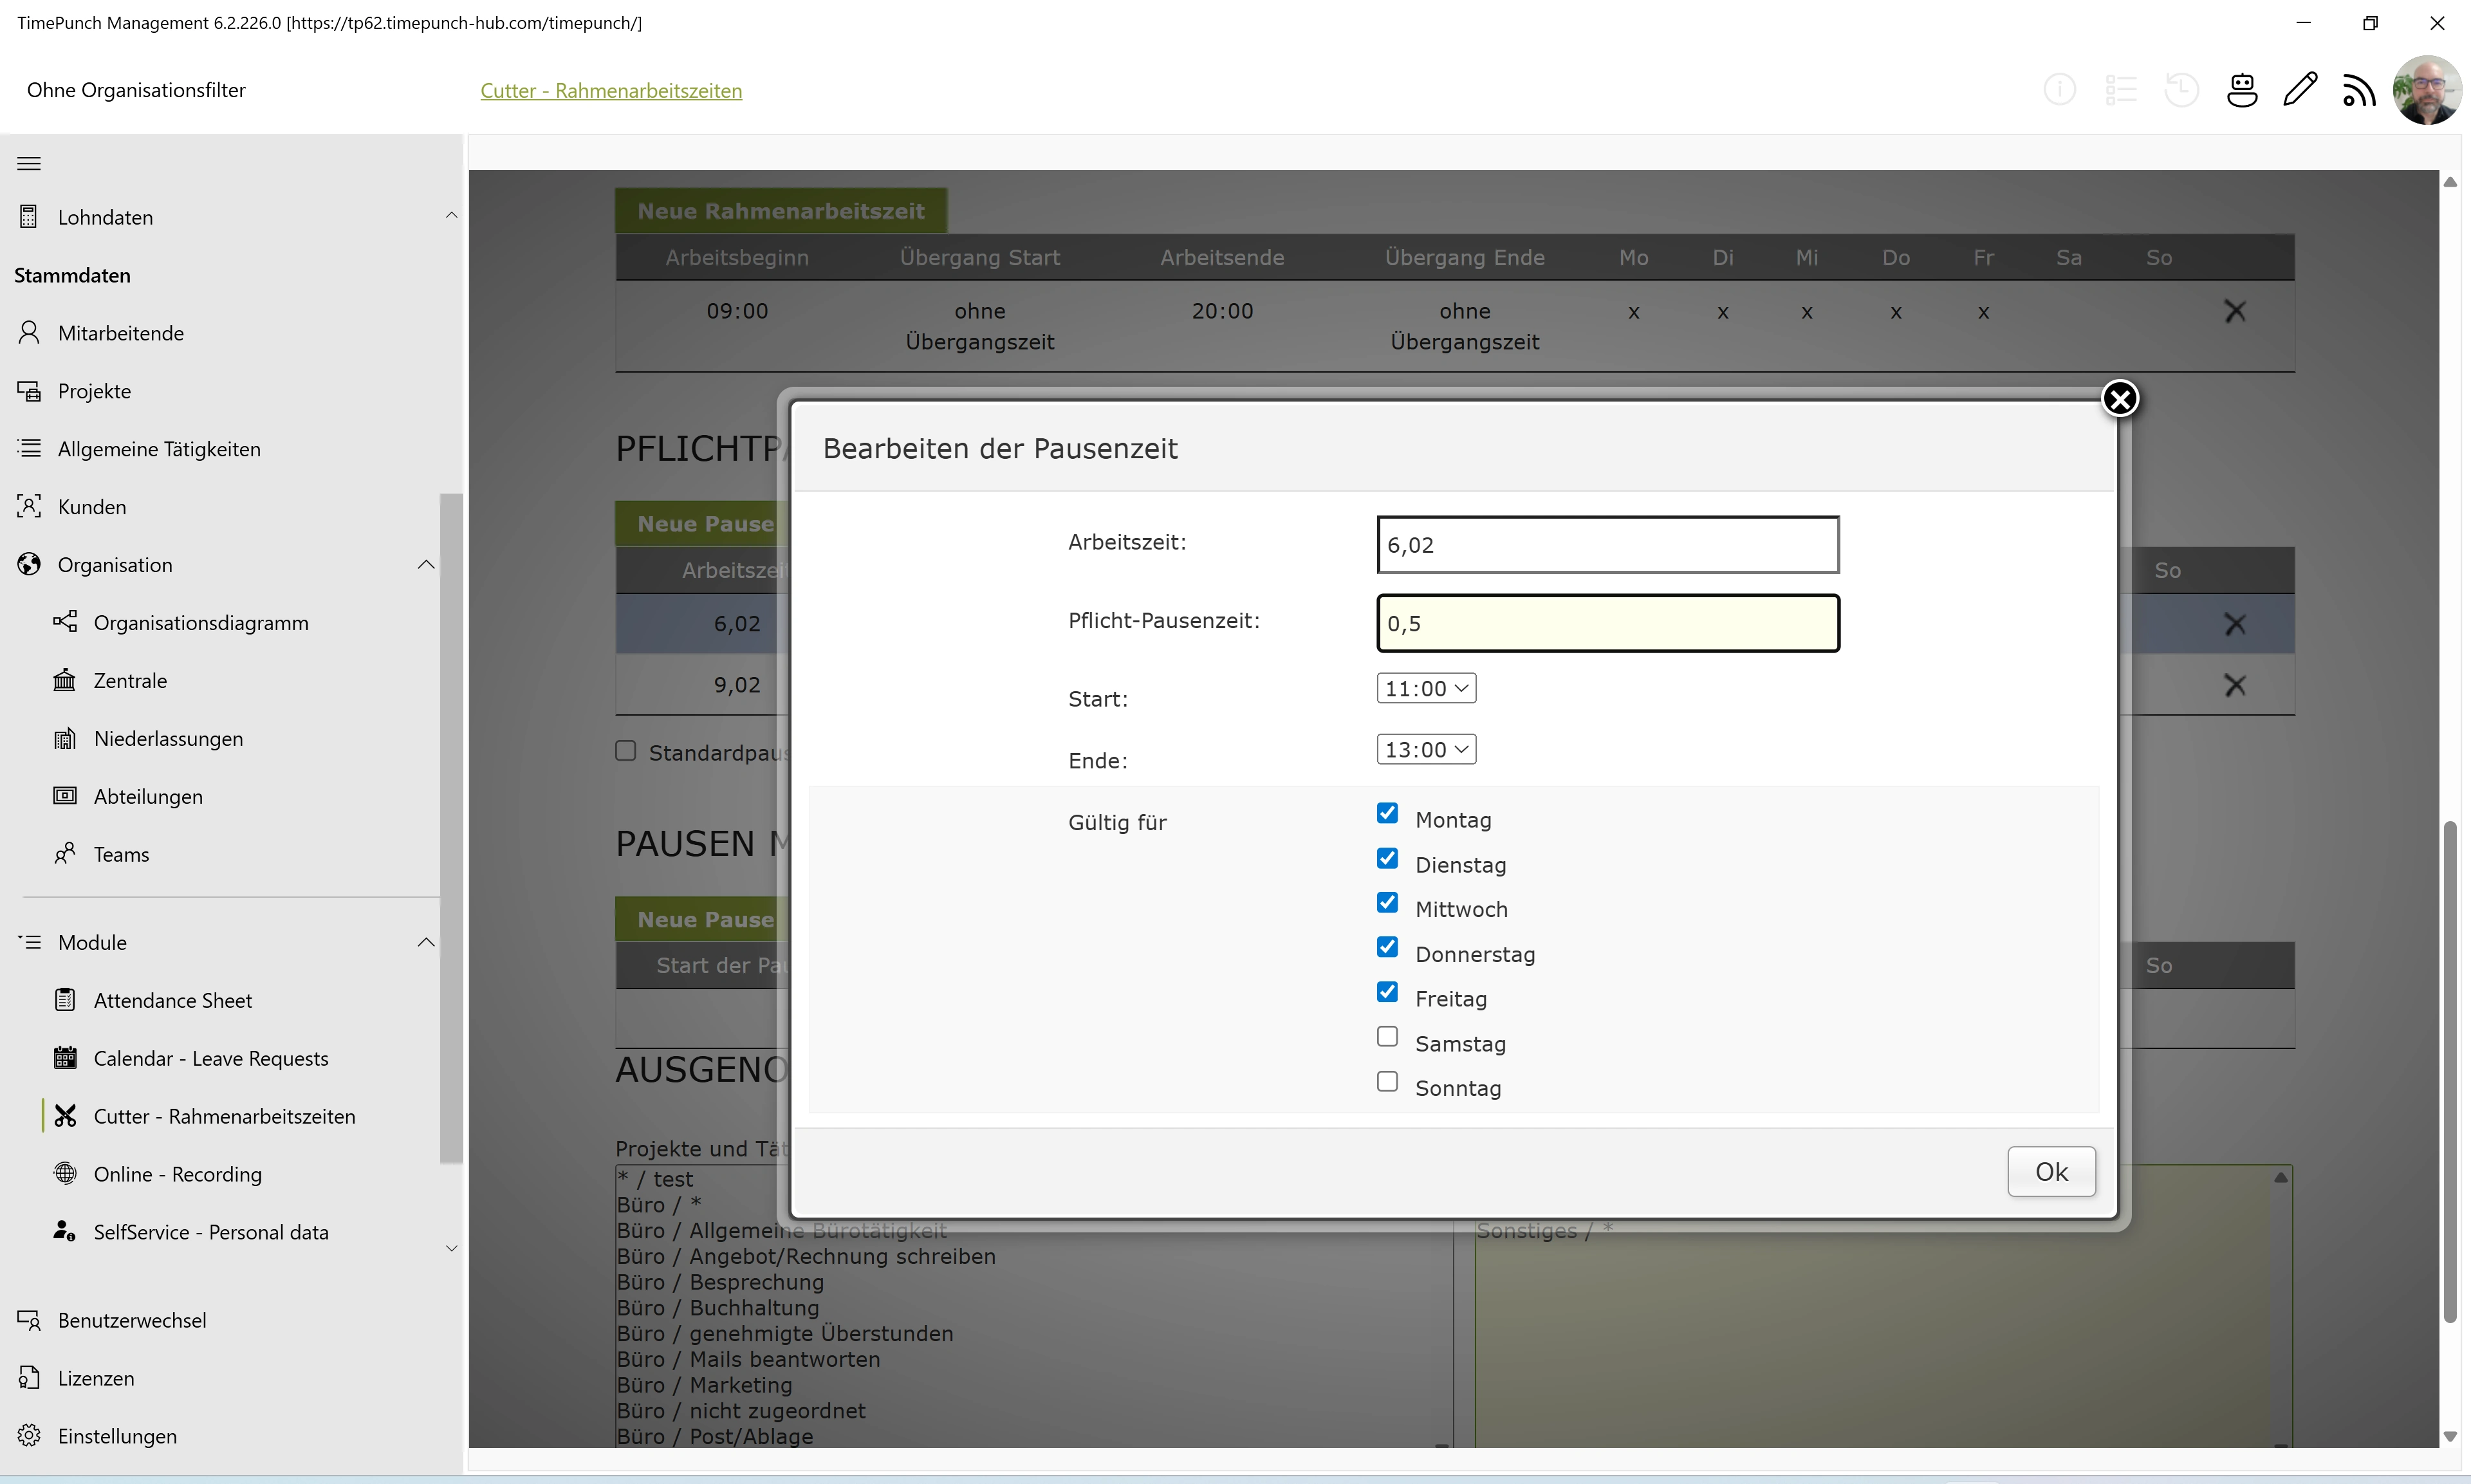Click the Organisationsdiagramm icon

65,622
